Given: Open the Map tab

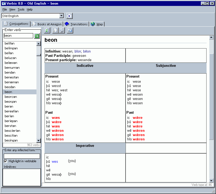Looking at the screenshot, I should [x=97, y=24].
